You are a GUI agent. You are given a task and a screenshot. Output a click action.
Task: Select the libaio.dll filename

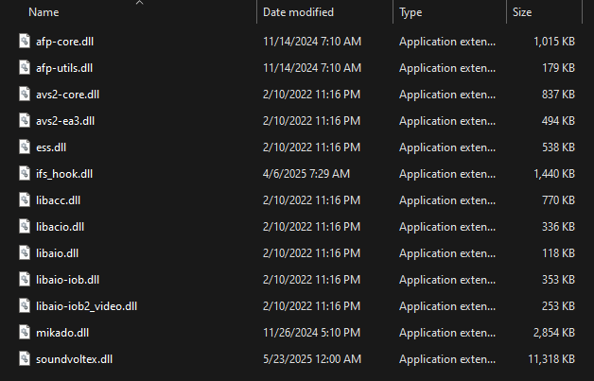(57, 253)
